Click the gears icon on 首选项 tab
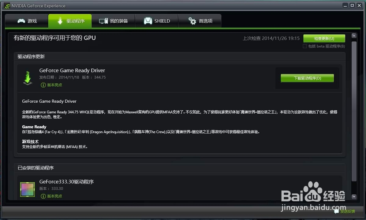The height and width of the screenshot is (220, 366). click(192, 21)
